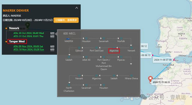The height and width of the screenshot is (105, 192).
Task: Open the 600 service link beside Newark ATA
Action: point(52,33)
